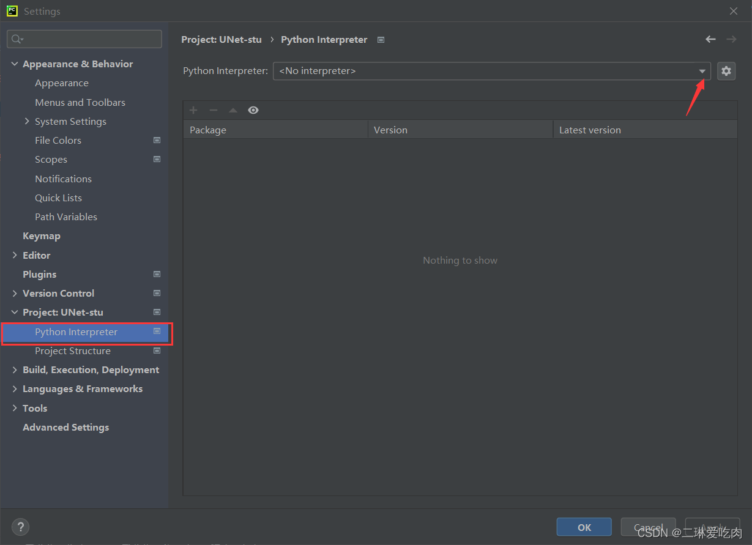The image size is (752, 545).
Task: Click the search magnifier icon
Action: (x=17, y=39)
